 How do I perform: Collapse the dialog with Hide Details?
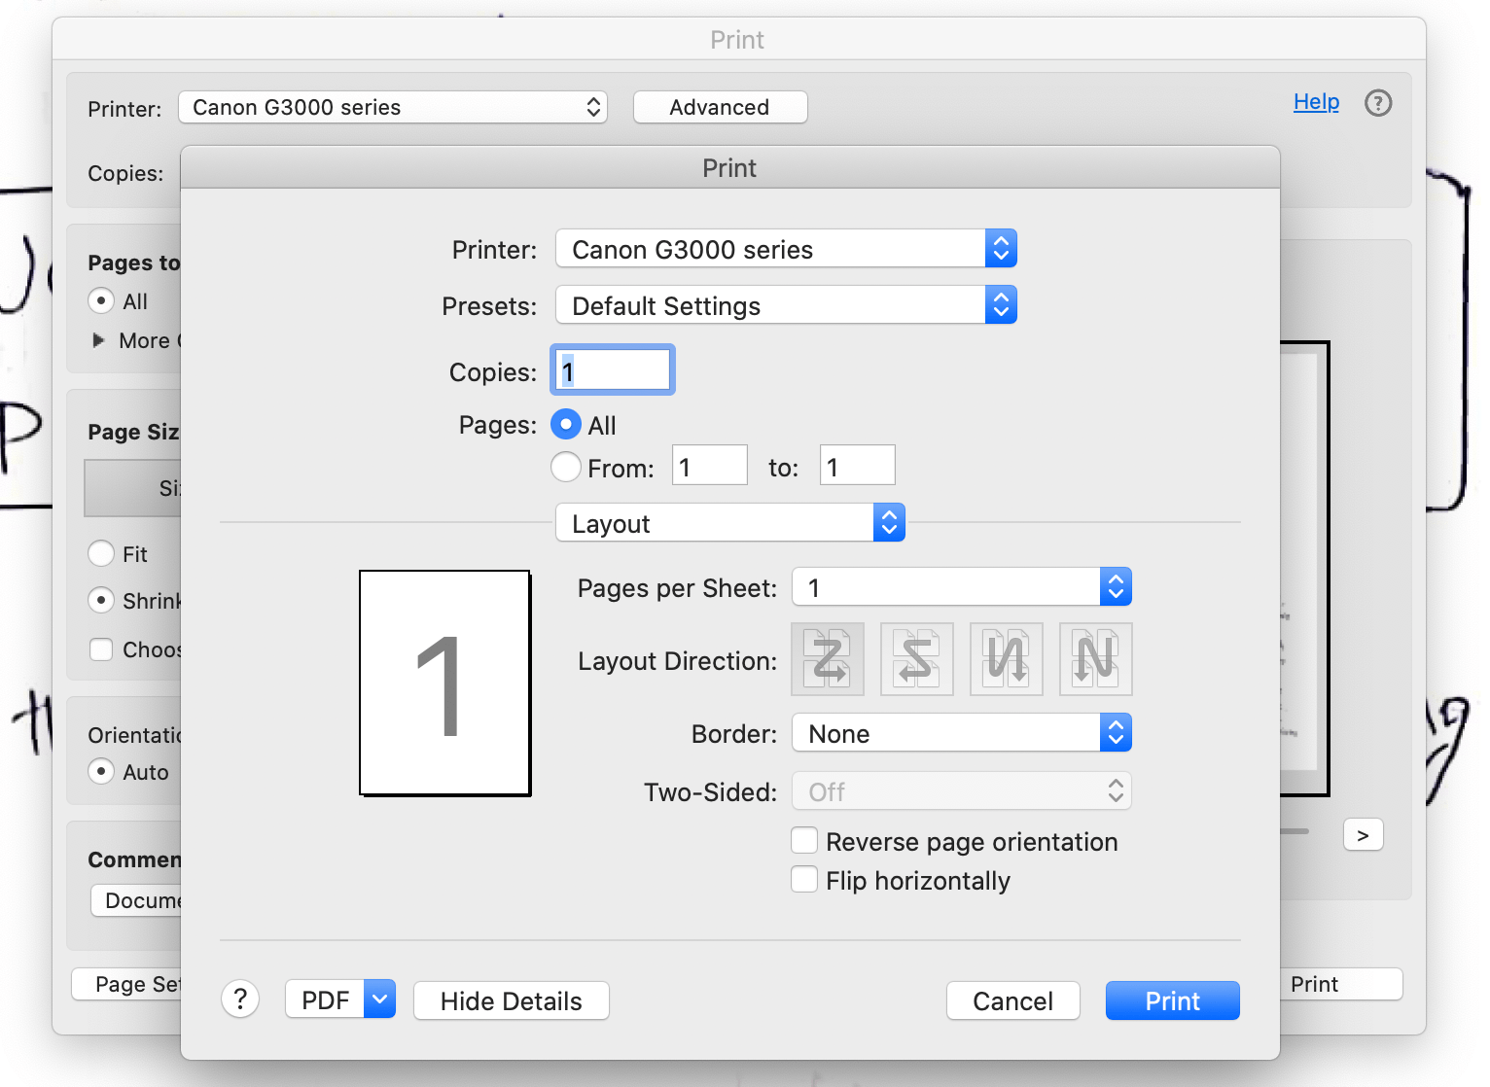click(x=511, y=1000)
